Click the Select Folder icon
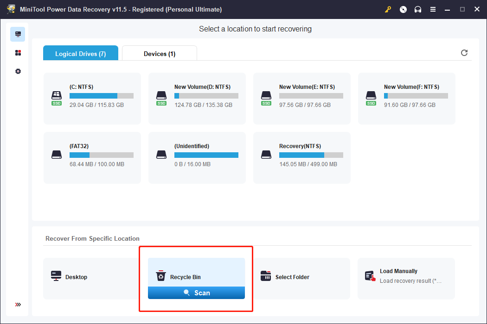The width and height of the screenshot is (487, 324). coord(266,276)
